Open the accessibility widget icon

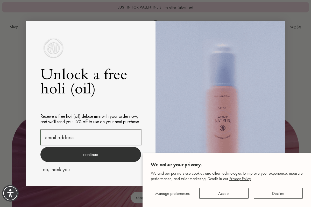pos(10,193)
